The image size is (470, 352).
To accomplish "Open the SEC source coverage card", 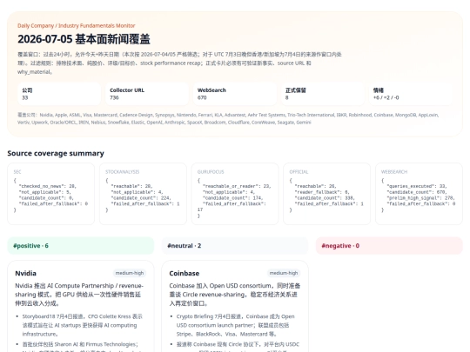I will (x=51, y=194).
